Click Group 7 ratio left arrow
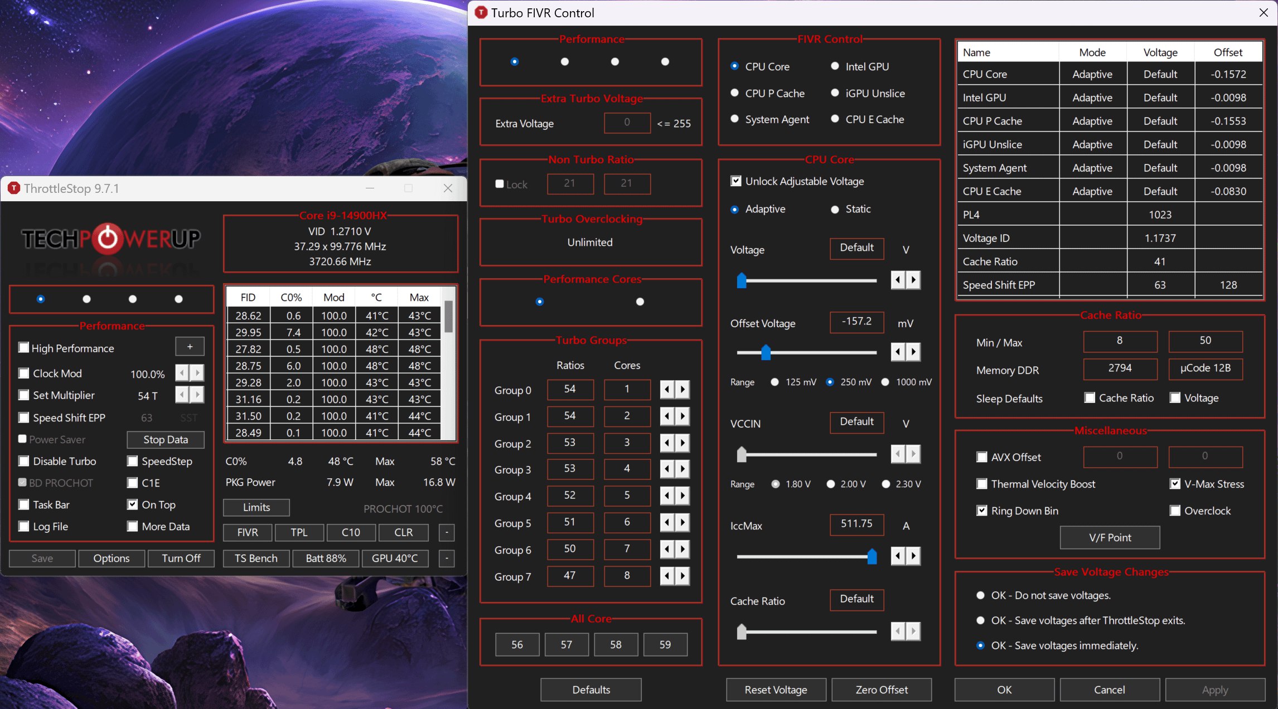Image resolution: width=1278 pixels, height=709 pixels. click(667, 576)
